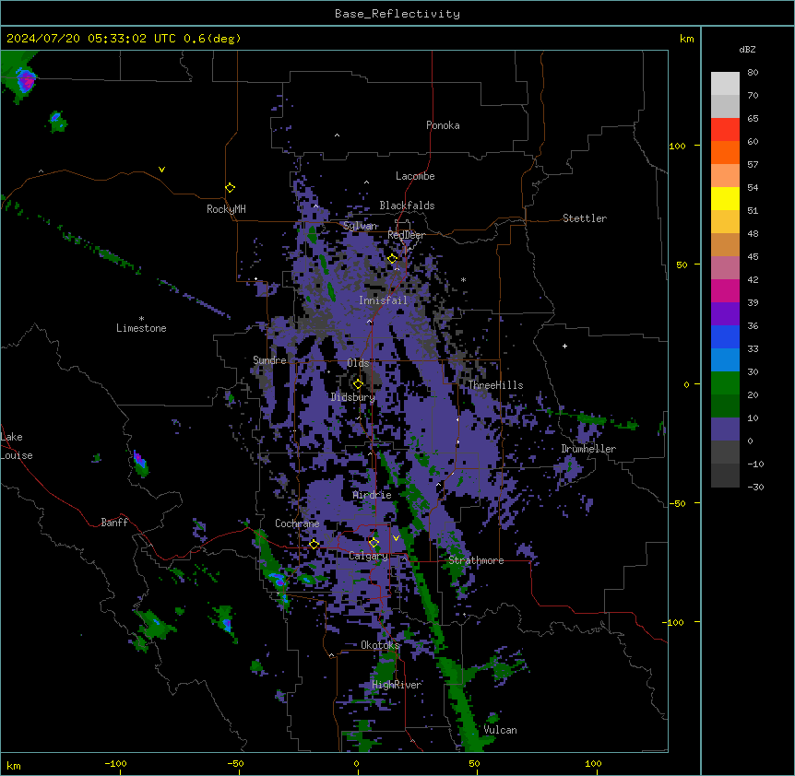Click the Lacombe city label
The width and height of the screenshot is (795, 776).
[415, 176]
